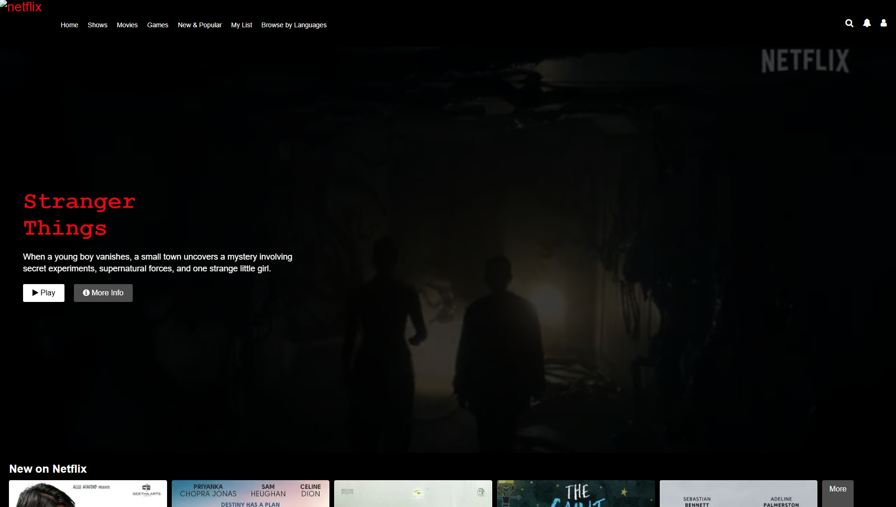Open My List
896x507 pixels.
click(x=241, y=25)
